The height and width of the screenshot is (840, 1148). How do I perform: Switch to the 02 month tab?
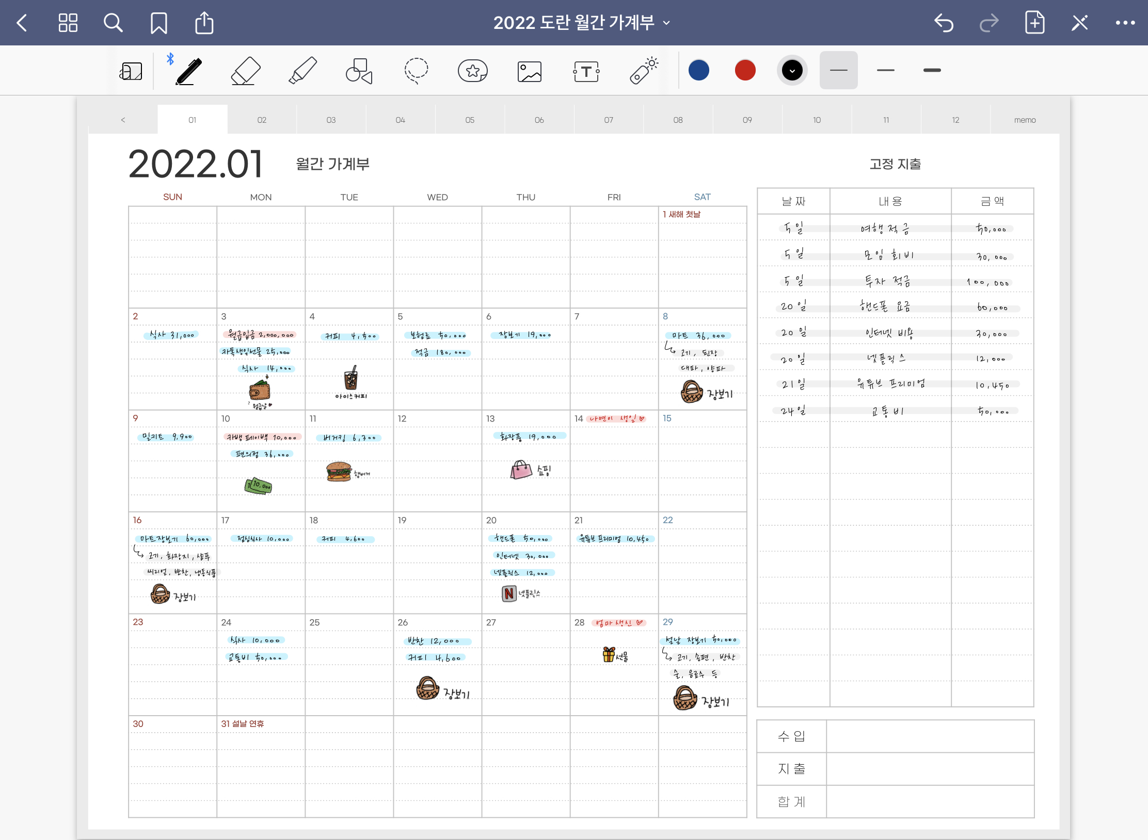262,120
